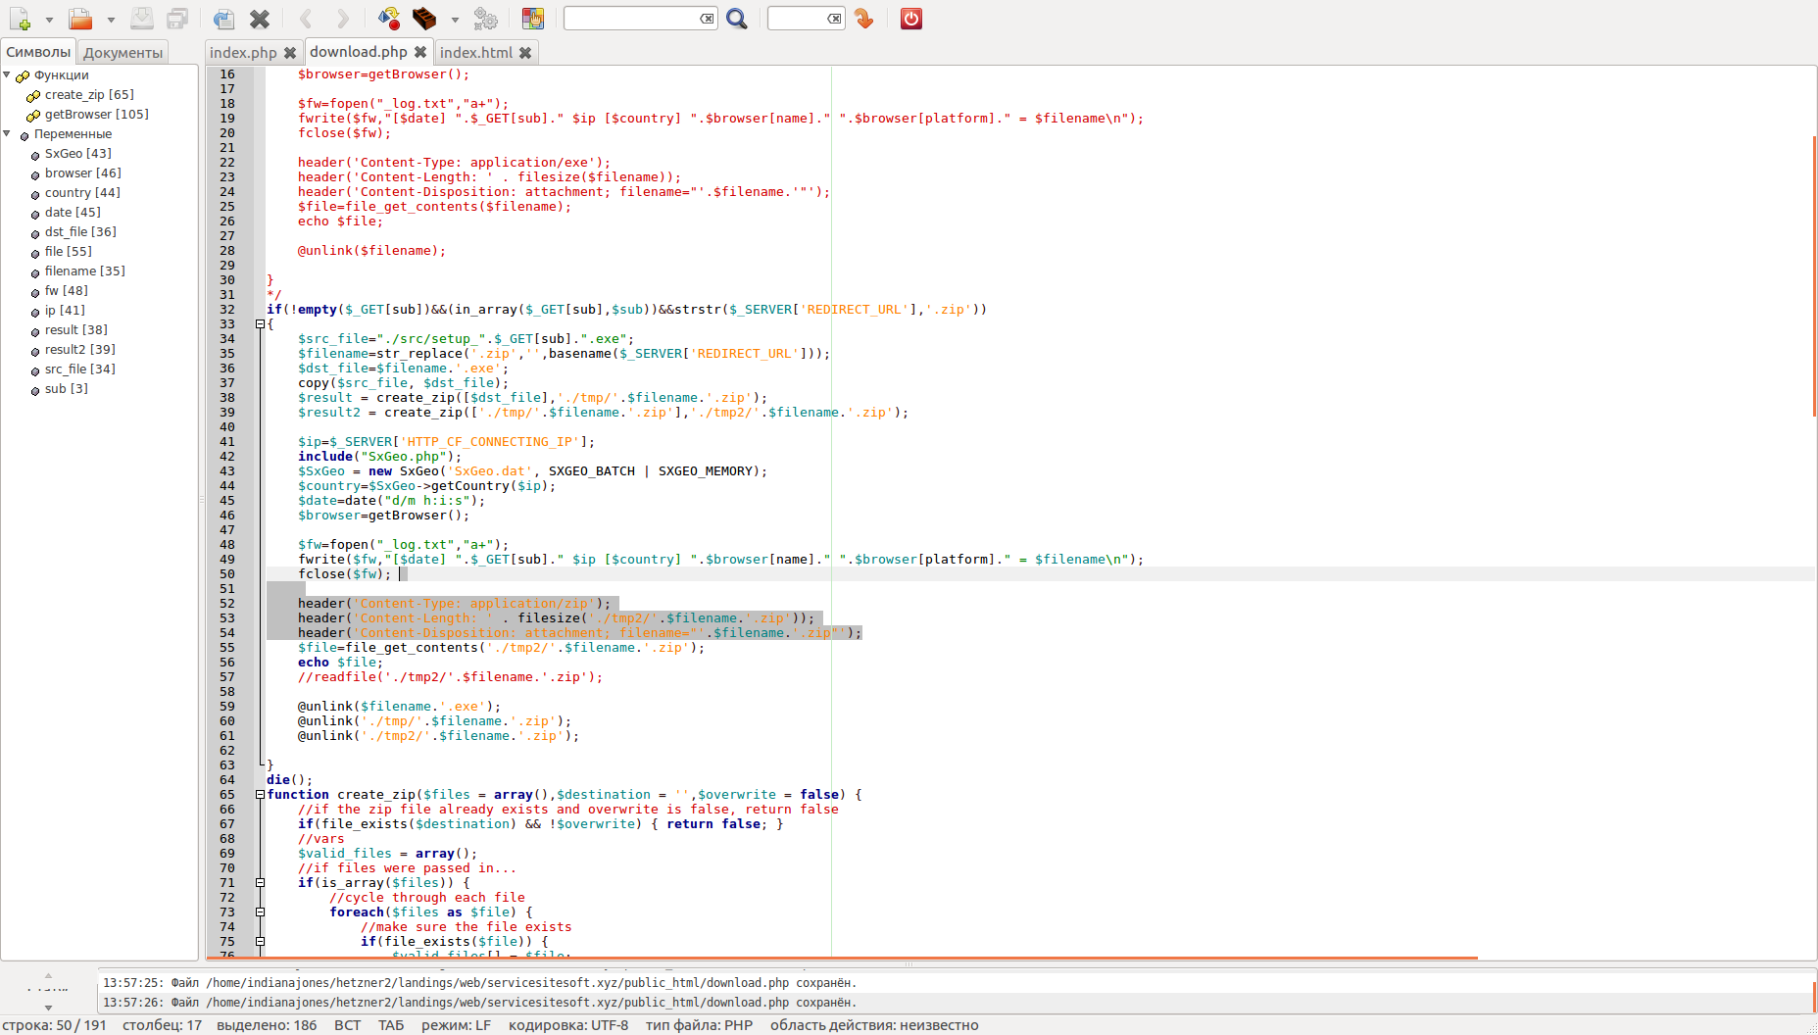
Task: Click the magnifier Find icon
Action: coord(737,19)
